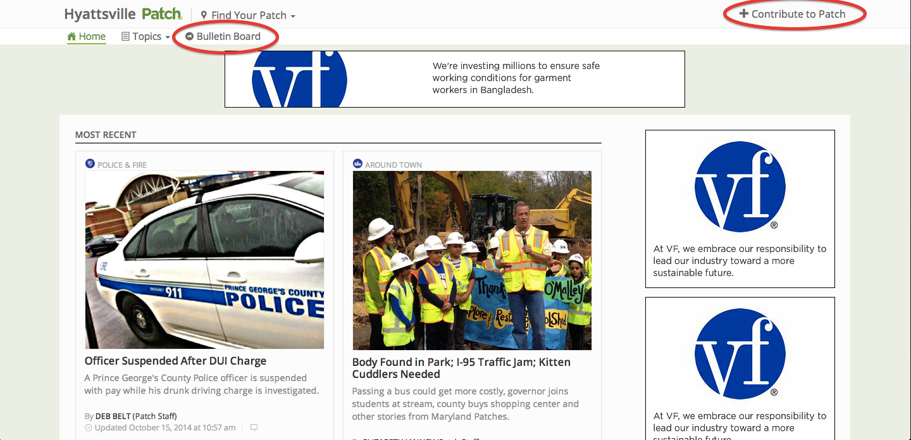Click the plus icon beside Contribute to Patch
Image resolution: width=911 pixels, height=440 pixels.
tap(743, 13)
